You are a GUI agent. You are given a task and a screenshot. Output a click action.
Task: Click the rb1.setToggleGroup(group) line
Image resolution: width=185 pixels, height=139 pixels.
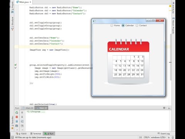pyautogui.click(x=45, y=23)
